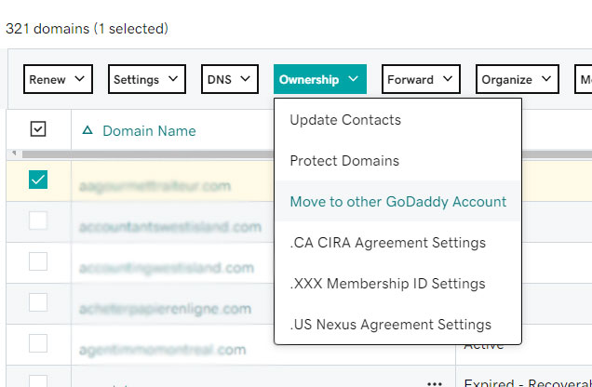Open the Settings dropdown button

[146, 79]
